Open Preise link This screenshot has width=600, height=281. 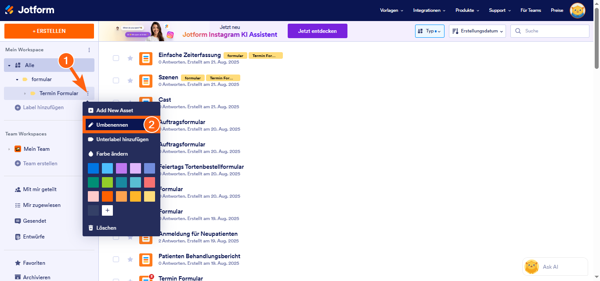(x=557, y=11)
